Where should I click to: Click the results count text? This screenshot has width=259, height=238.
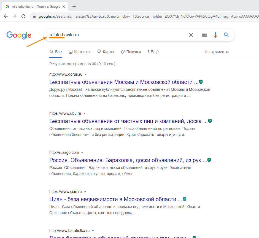tap(82, 64)
